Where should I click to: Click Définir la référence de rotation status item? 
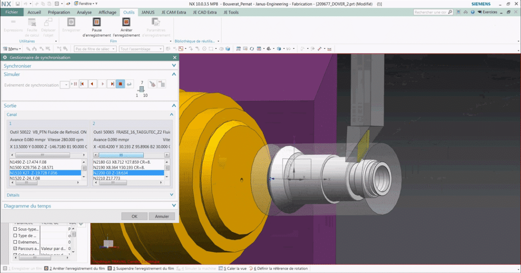tap(278, 269)
